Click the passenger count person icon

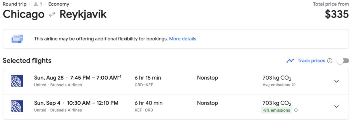tap(36, 4)
